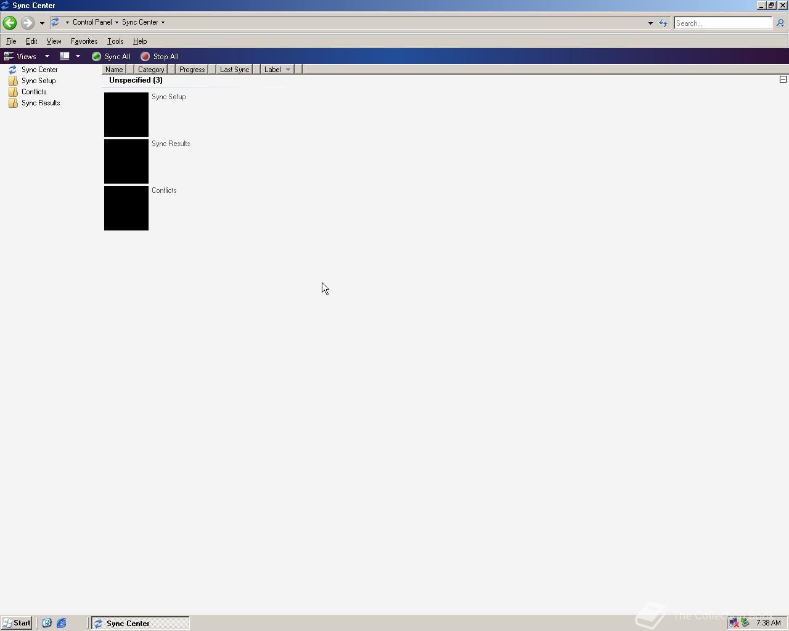Select Conflicts in the navigation tree
789x631 pixels.
(34, 92)
